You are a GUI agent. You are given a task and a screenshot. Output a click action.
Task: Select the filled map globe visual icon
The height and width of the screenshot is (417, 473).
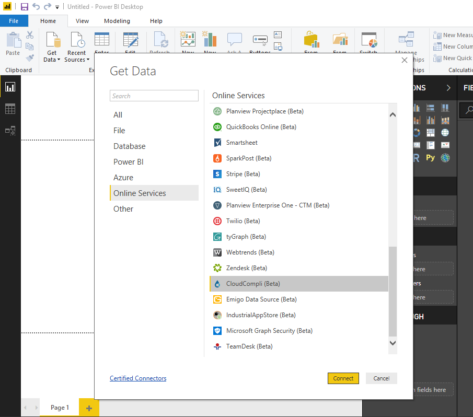pyautogui.click(x=445, y=133)
